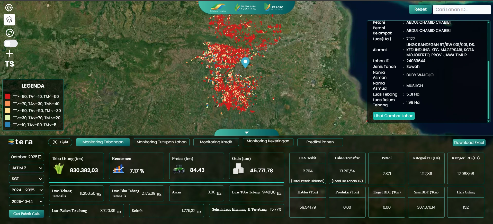
Task: Open the map layers icon
Action: (x=9, y=20)
